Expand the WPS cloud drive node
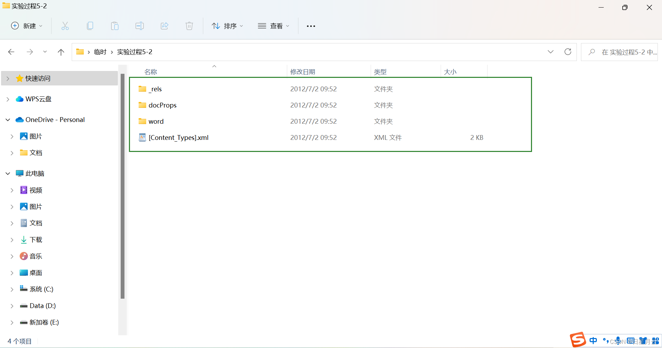This screenshot has height=348, width=662. tap(8, 99)
